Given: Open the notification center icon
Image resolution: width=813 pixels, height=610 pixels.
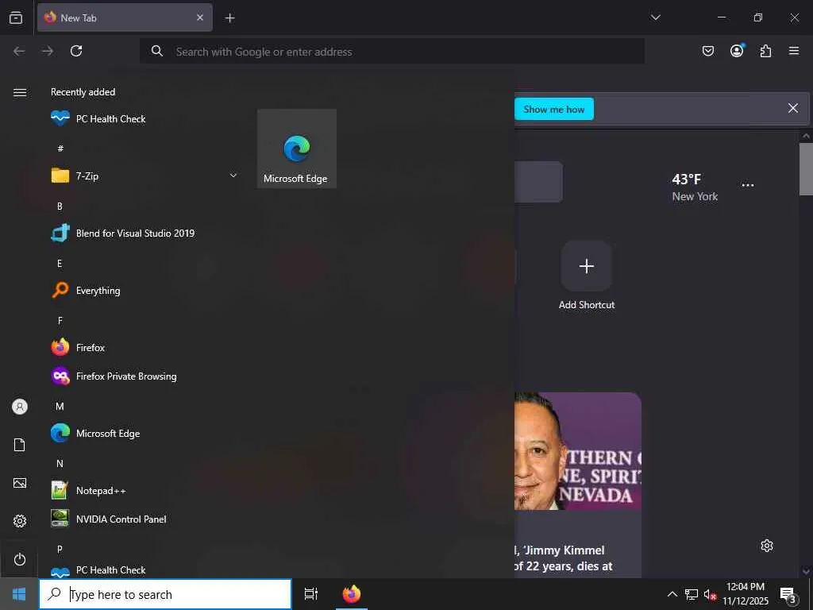Looking at the screenshot, I should click(x=788, y=594).
